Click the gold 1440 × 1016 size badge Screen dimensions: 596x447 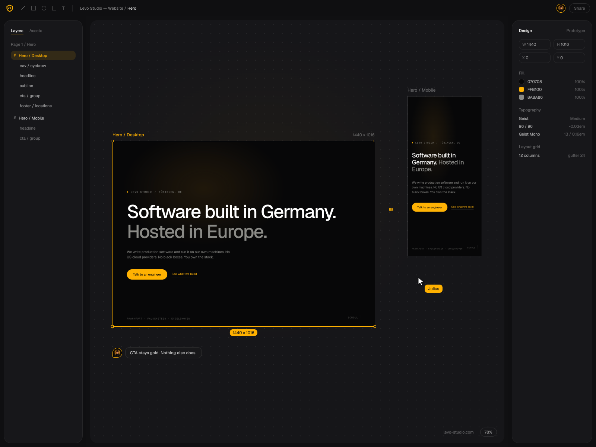(x=243, y=333)
